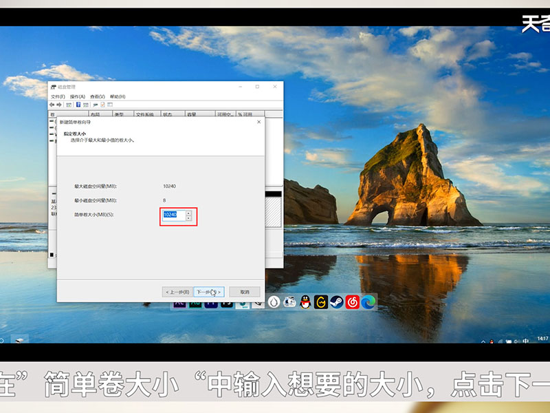Click the network icon in system tray
Viewport: 550px width, 413px height.
click(x=500, y=341)
